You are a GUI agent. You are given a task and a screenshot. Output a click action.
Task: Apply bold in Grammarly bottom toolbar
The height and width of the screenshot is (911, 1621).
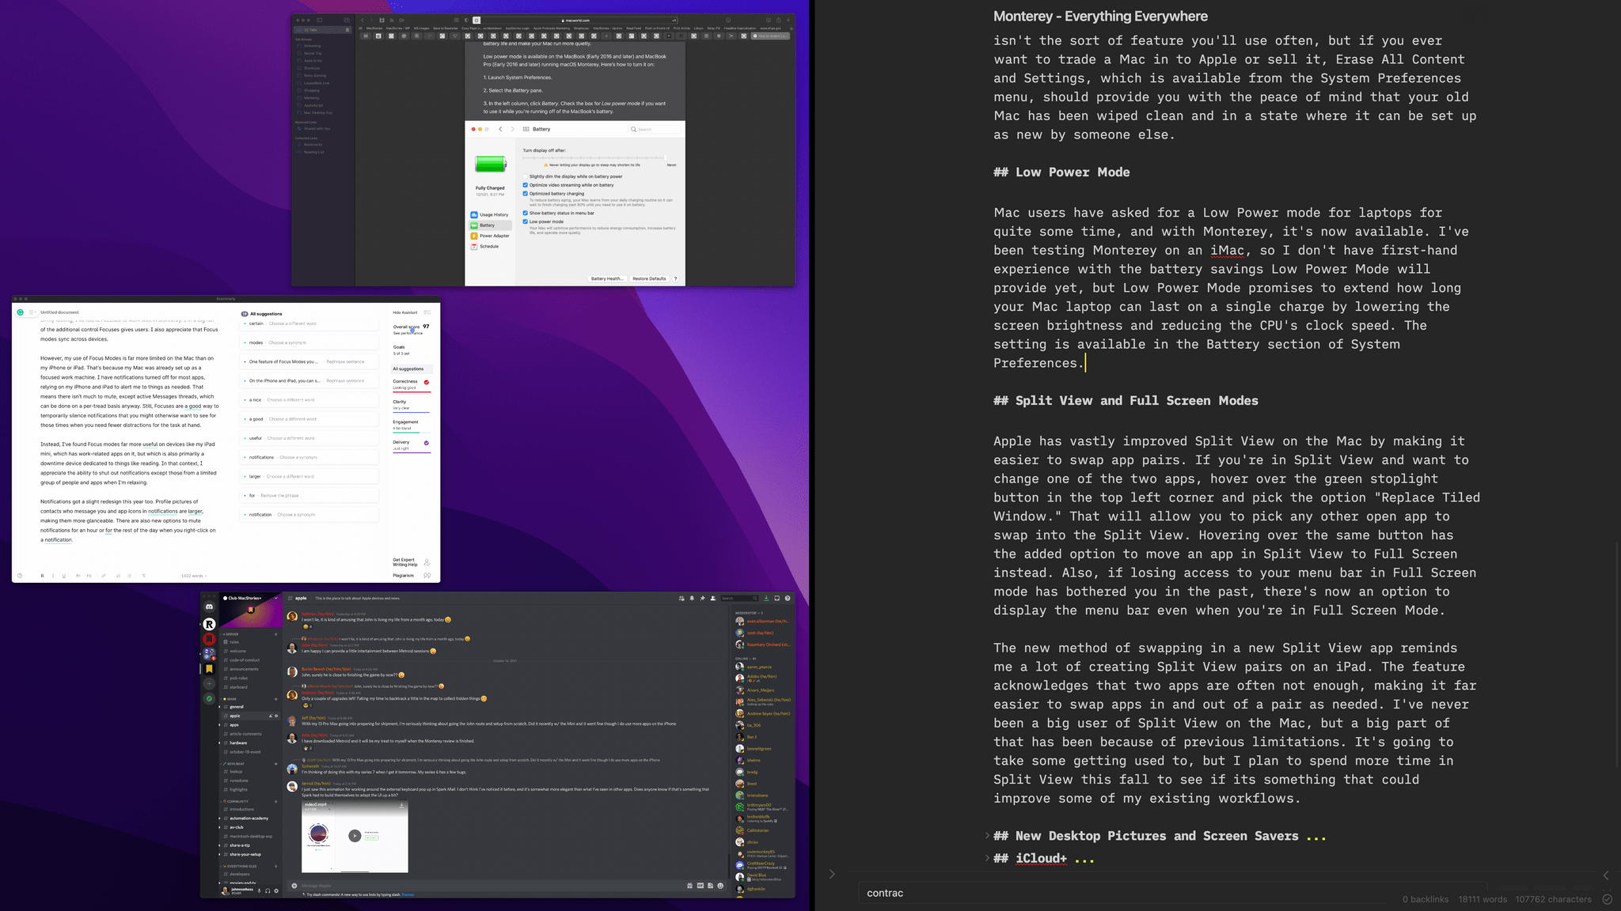pos(43,576)
